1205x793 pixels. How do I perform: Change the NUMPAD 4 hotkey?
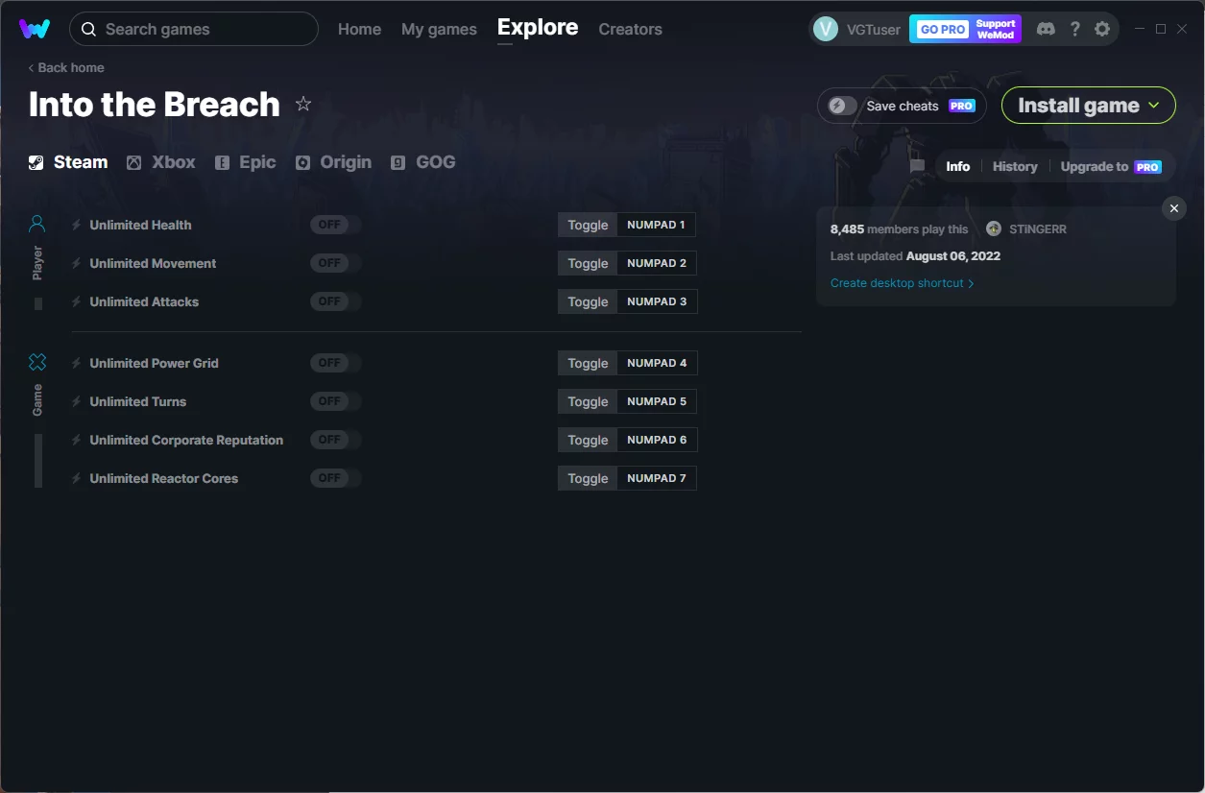coord(657,363)
